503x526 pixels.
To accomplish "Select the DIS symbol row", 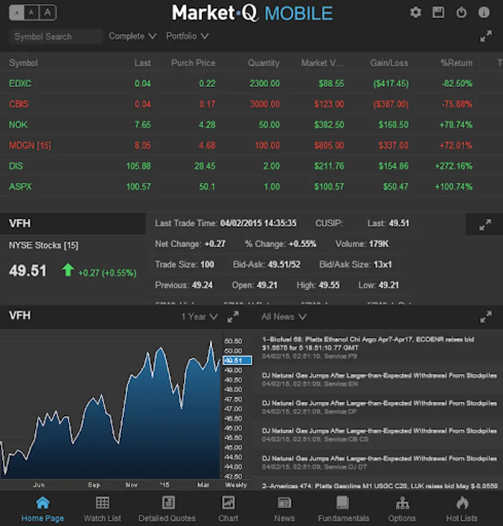I will click(251, 166).
